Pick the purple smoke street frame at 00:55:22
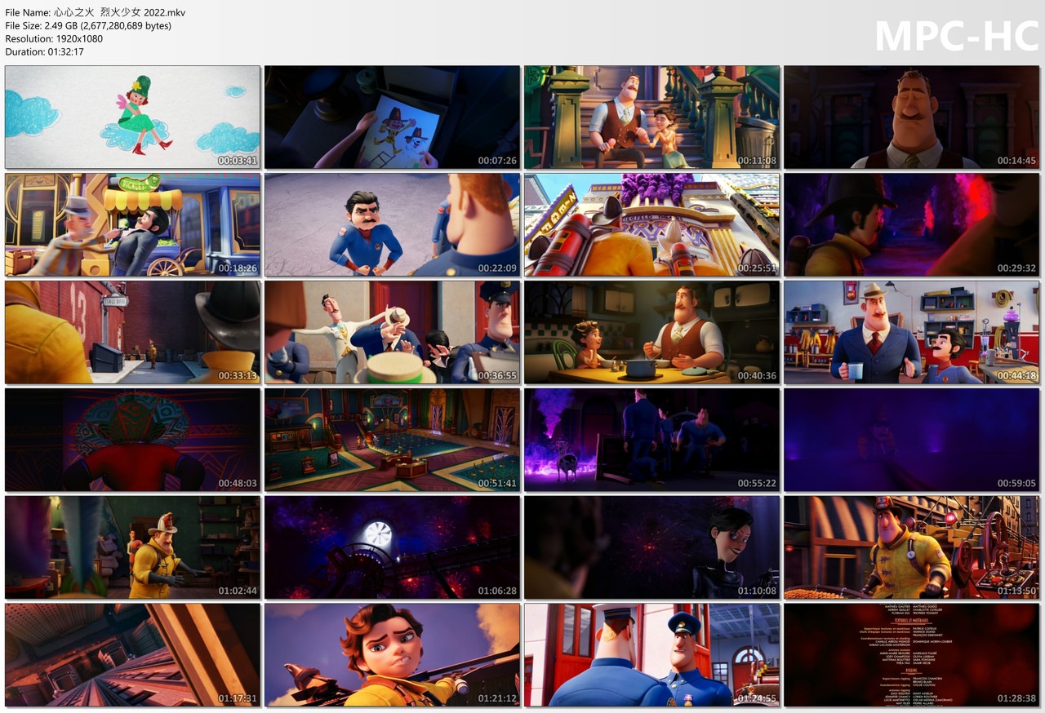The height and width of the screenshot is (713, 1045). (x=651, y=440)
